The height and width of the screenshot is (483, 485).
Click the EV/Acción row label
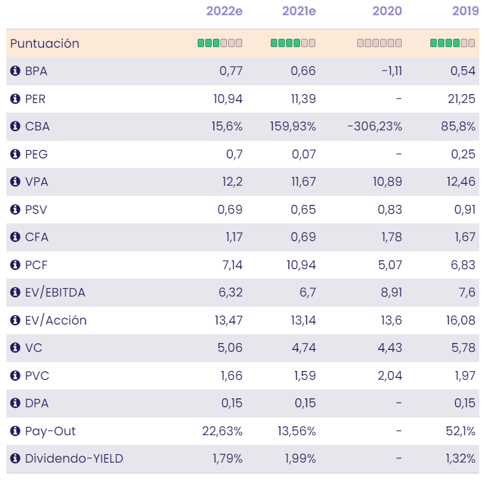coord(56,320)
